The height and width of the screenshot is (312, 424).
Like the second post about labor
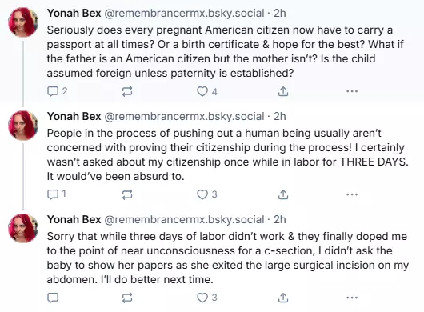pyautogui.click(x=207, y=194)
